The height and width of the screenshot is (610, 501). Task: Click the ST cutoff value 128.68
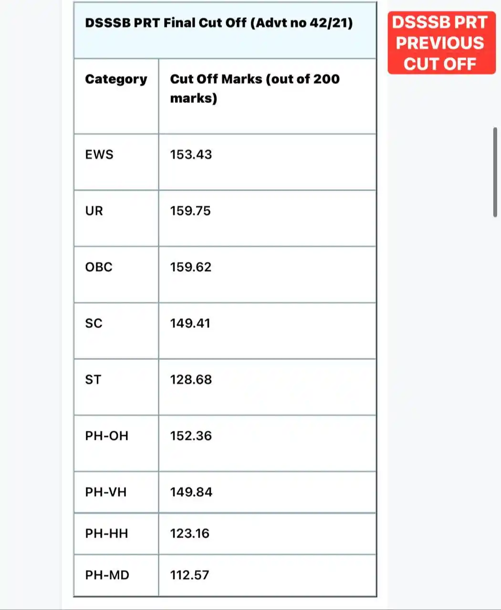point(191,379)
